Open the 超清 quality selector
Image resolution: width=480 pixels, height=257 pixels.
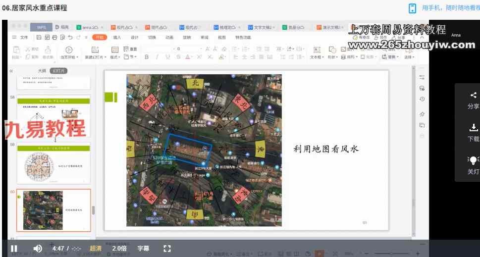tap(96, 248)
